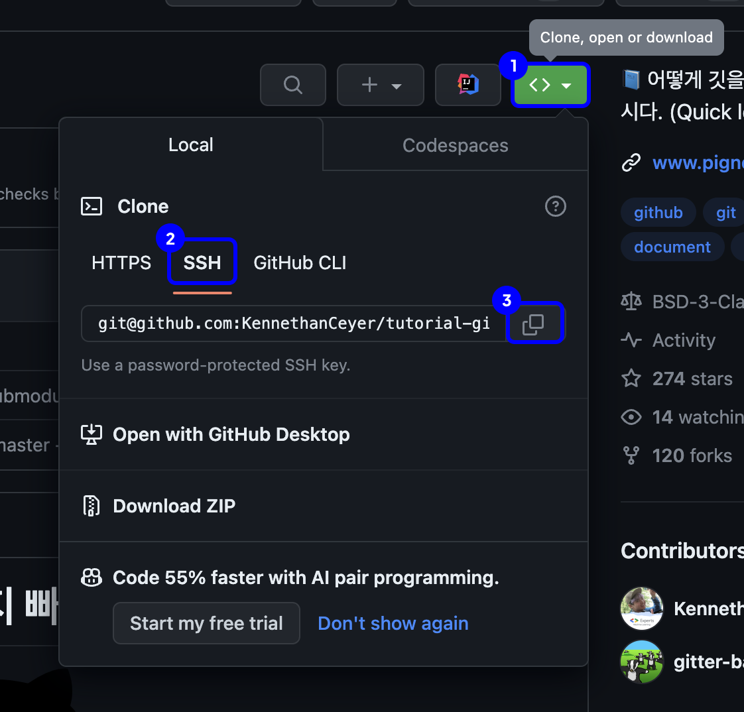
Task: Click the terminal icon beside Clone
Action: click(91, 206)
